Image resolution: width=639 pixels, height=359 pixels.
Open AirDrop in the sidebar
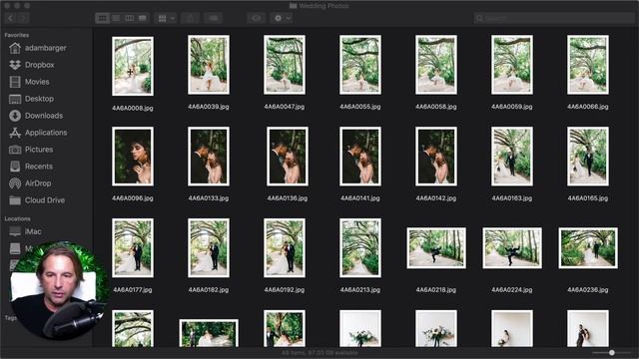coord(30,183)
